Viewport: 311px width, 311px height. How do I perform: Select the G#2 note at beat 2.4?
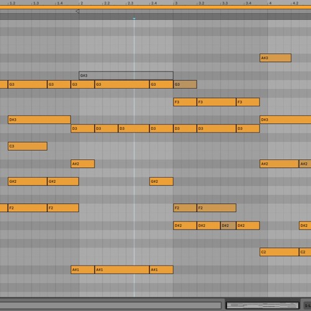pos(161,182)
